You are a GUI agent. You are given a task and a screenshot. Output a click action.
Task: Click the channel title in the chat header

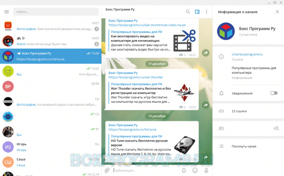point(120,9)
